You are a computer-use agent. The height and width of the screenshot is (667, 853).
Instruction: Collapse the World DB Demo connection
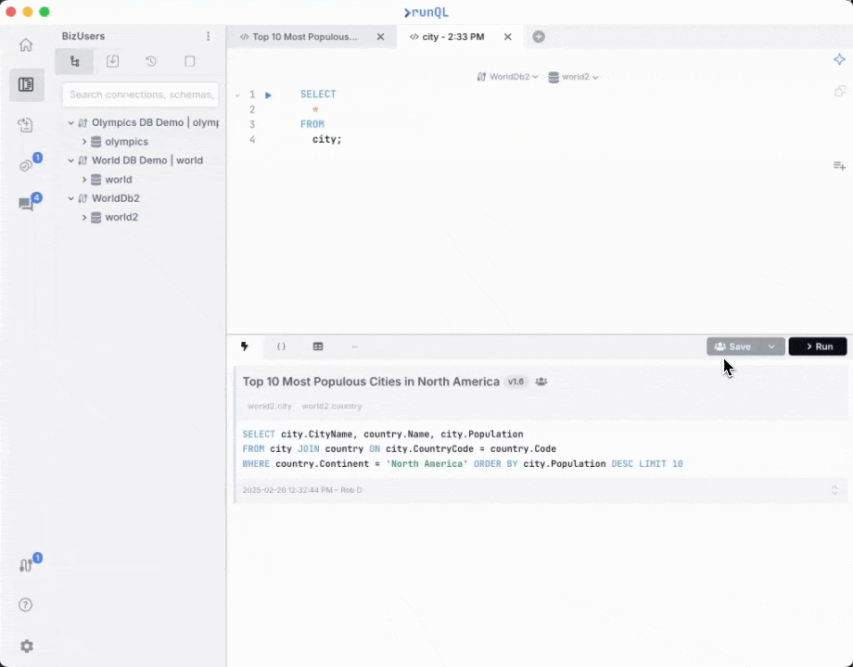70,160
